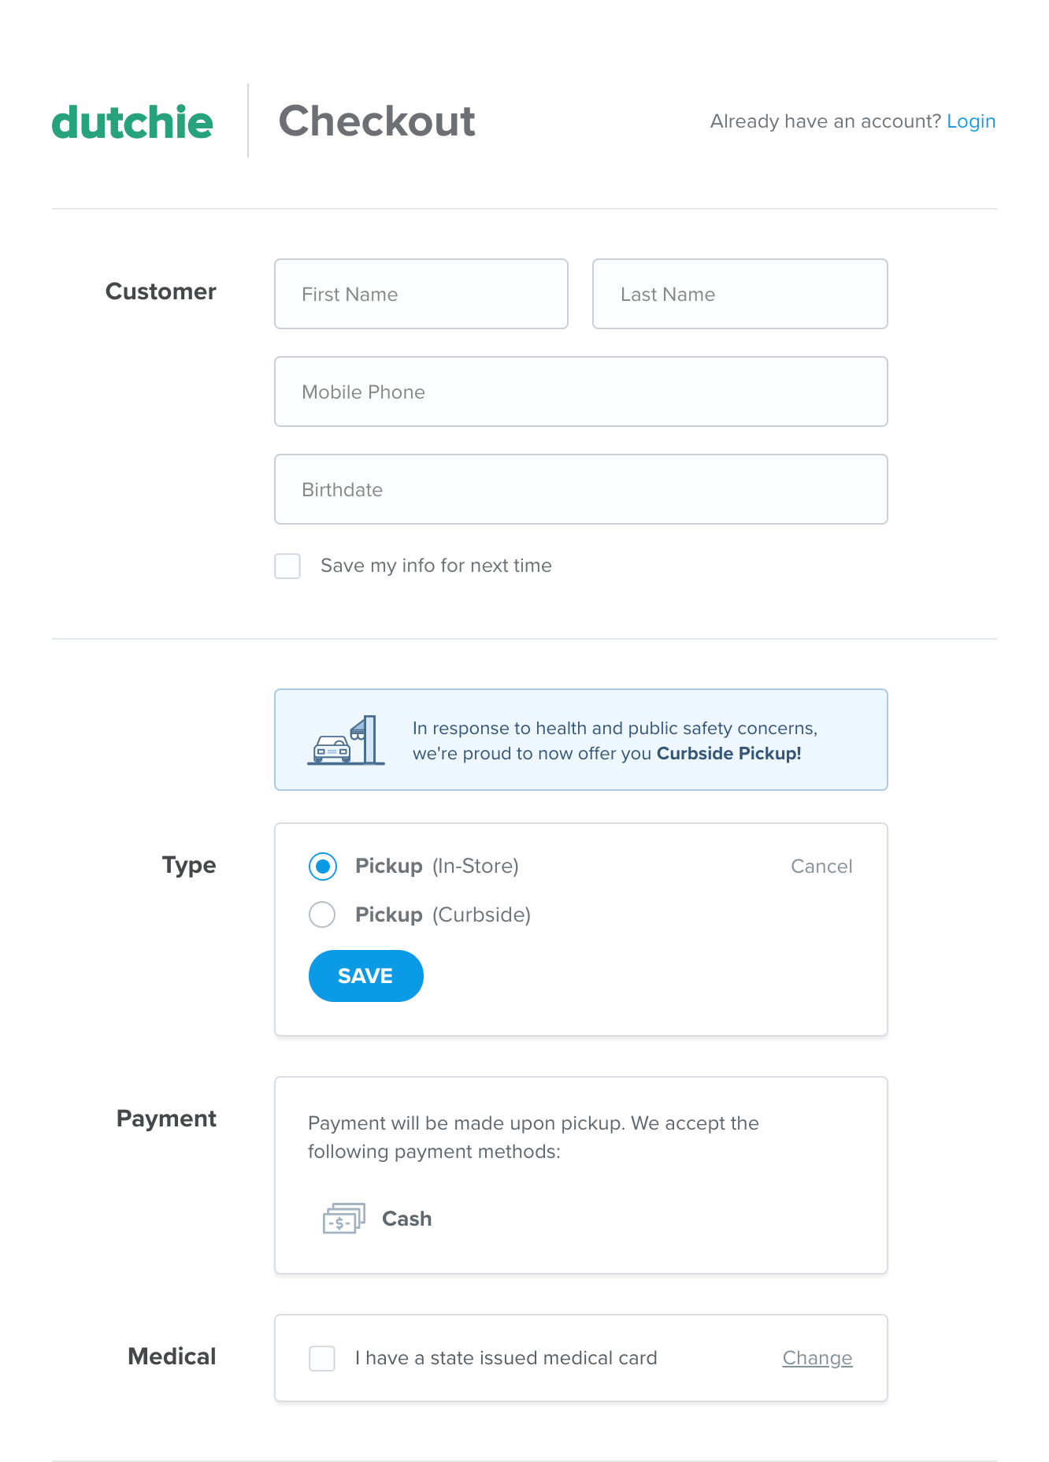Click the cash bills icon
Screen dimensions: 1049x1462
(344, 1219)
